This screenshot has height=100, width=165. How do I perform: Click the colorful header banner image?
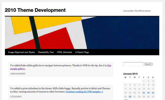(82, 33)
